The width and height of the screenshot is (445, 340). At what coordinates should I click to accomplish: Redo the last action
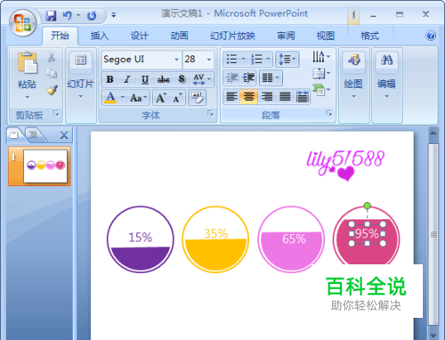pyautogui.click(x=92, y=15)
